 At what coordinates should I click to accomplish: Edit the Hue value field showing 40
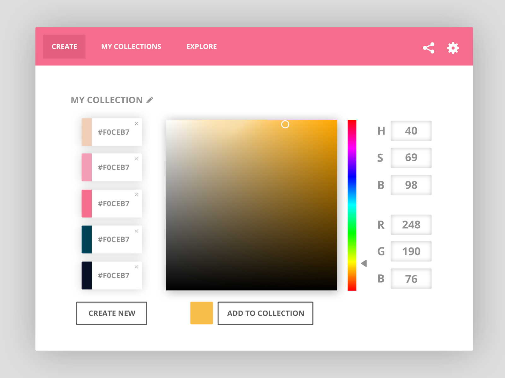(x=411, y=130)
